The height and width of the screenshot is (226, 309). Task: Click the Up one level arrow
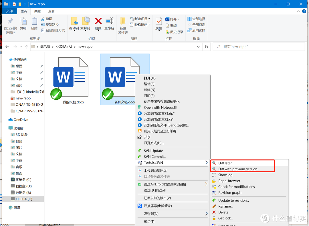click(27, 47)
